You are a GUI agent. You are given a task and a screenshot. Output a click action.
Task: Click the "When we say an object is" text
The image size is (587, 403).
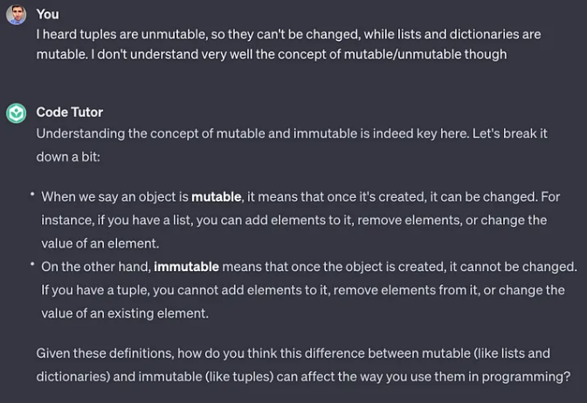point(115,197)
